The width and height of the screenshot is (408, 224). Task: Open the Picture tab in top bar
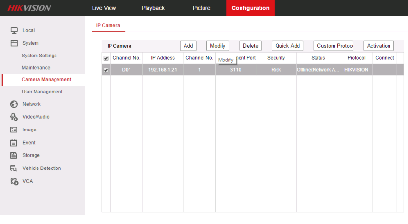click(x=202, y=8)
